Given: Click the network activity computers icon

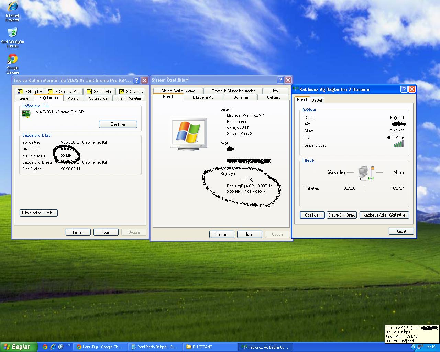Looking at the screenshot, I should 366,173.
